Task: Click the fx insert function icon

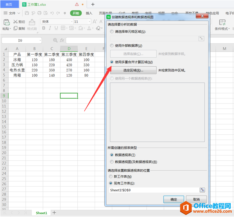Action: point(62,40)
